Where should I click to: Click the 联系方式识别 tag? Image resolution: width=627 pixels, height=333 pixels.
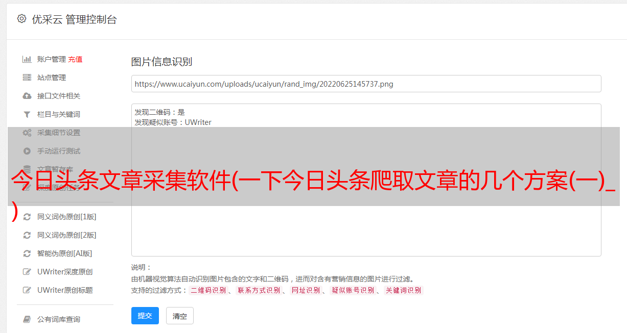(x=259, y=290)
